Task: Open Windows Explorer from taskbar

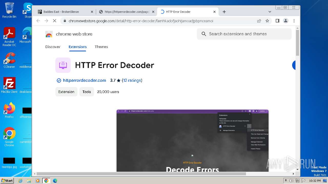Action: pos(29,181)
